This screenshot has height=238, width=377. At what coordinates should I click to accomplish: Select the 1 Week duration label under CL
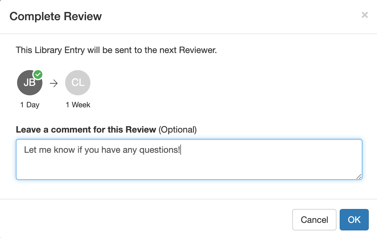[x=78, y=105]
